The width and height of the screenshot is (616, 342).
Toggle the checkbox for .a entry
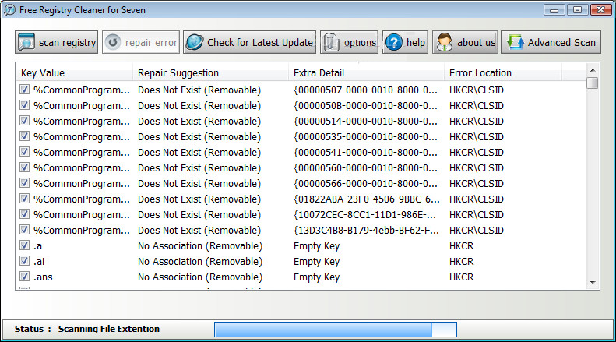[24, 245]
